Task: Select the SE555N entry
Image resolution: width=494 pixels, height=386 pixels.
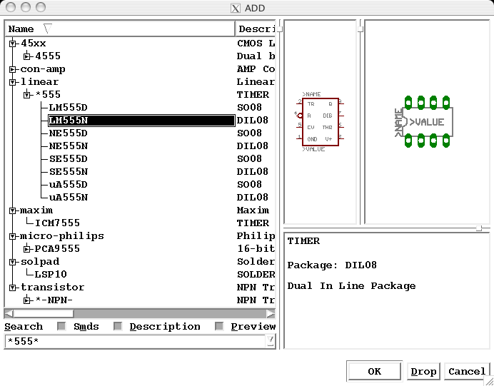Action: (x=68, y=172)
